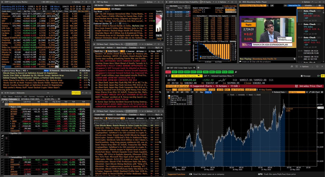
Task: Open Related Data dropdown above chart
Action: (279, 92)
